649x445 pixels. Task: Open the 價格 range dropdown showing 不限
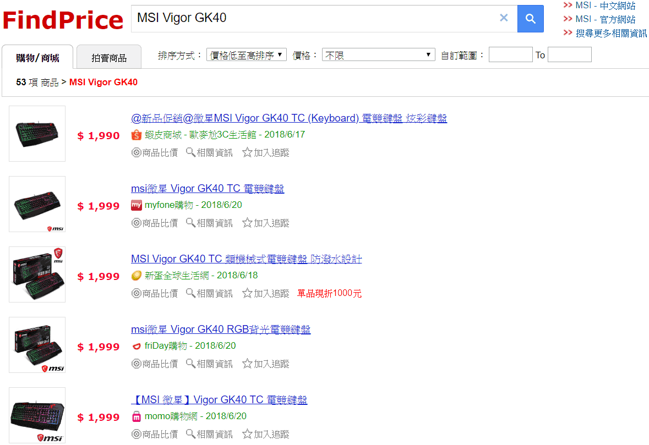coord(378,55)
